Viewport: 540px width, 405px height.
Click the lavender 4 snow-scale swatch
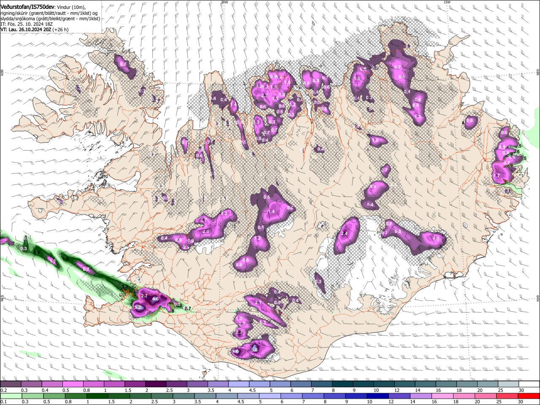[x=239, y=384]
